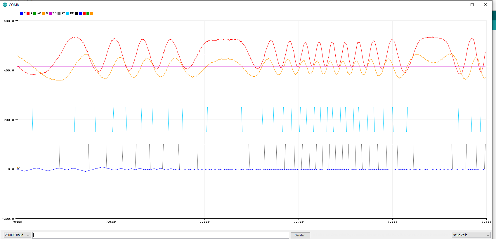Open the 250000 Baud rate dropdown
496x239 pixels.
coord(17,235)
